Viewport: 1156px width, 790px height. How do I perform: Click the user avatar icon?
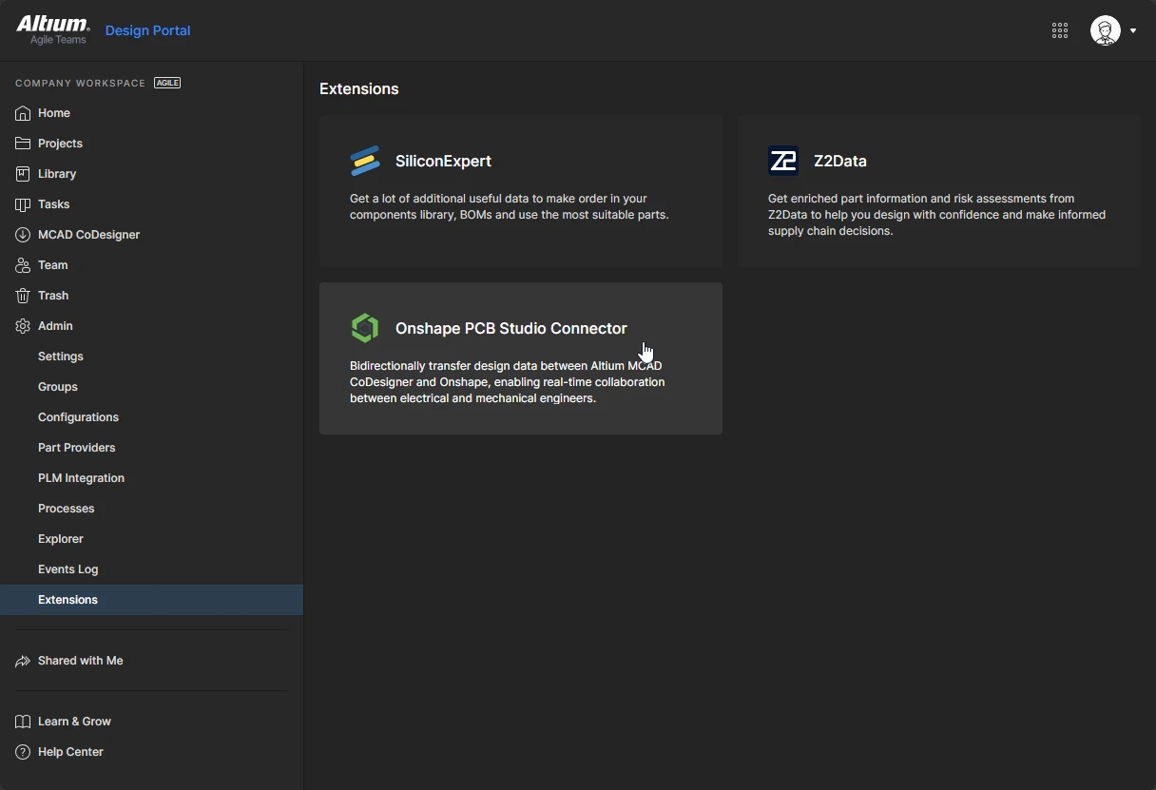point(1105,30)
